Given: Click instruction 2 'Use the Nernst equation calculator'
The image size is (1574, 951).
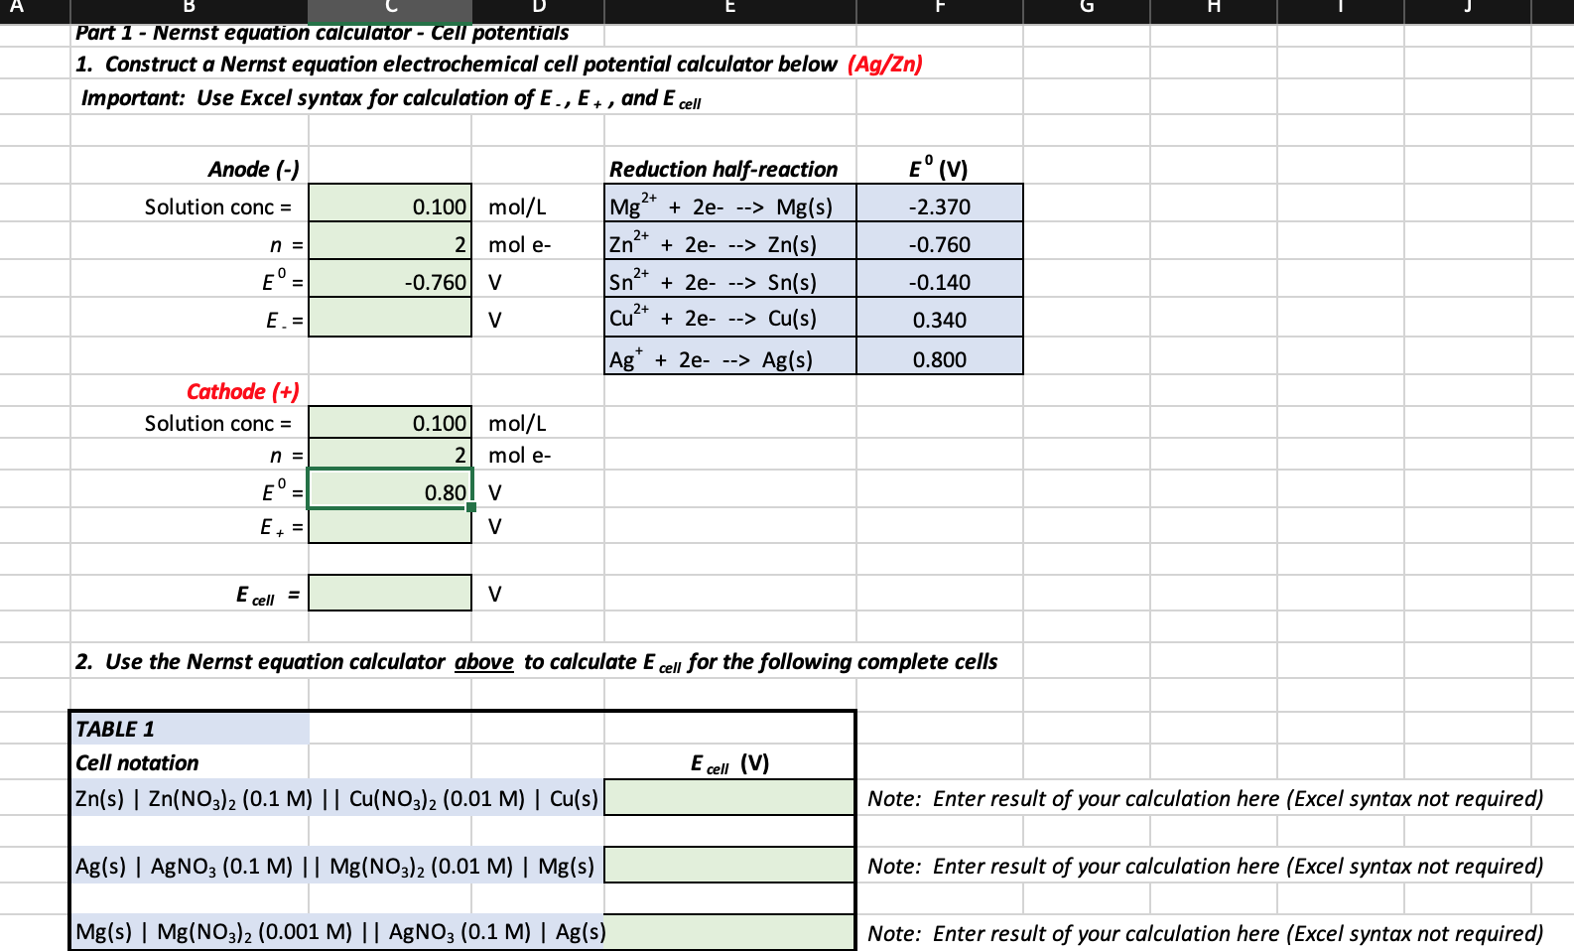Looking at the screenshot, I should (x=537, y=662).
